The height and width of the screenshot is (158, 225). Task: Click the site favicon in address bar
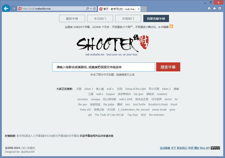click(20, 9)
